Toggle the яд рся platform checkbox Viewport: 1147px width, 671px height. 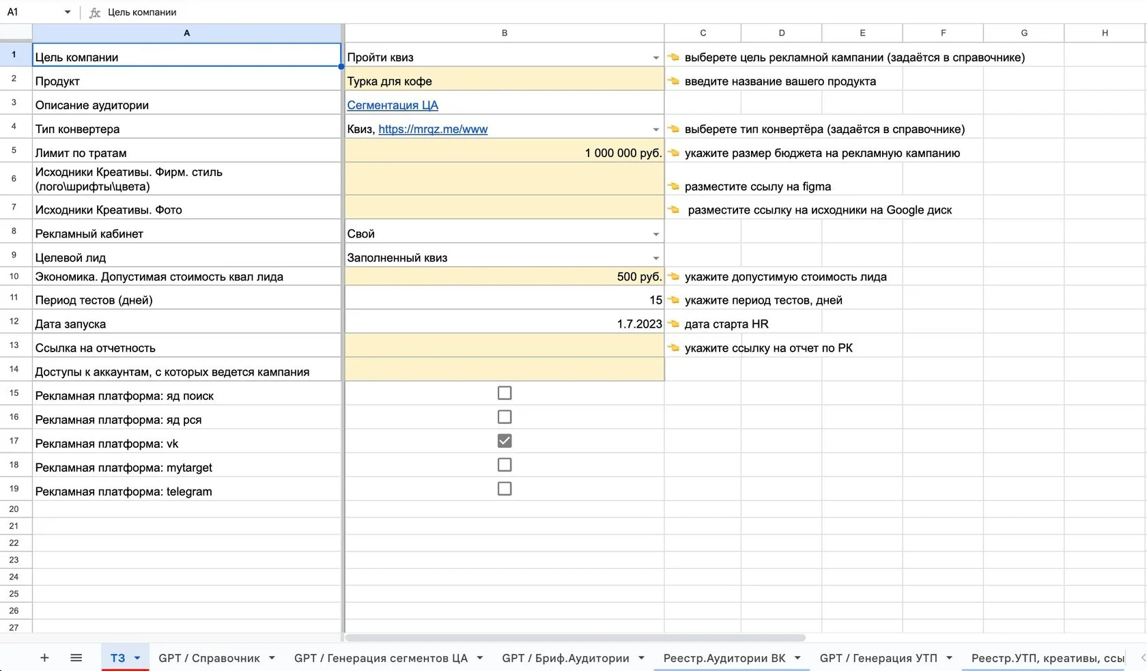pyautogui.click(x=505, y=417)
